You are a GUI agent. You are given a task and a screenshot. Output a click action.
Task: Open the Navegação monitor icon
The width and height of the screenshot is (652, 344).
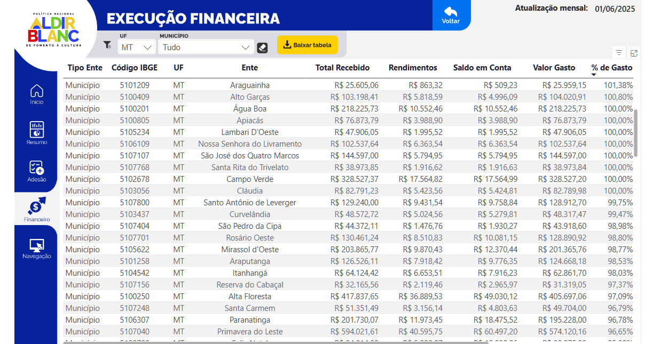click(37, 245)
